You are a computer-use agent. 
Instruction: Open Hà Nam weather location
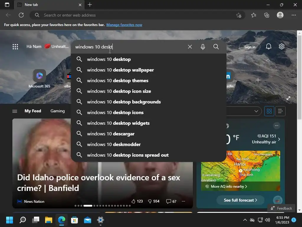point(34,46)
